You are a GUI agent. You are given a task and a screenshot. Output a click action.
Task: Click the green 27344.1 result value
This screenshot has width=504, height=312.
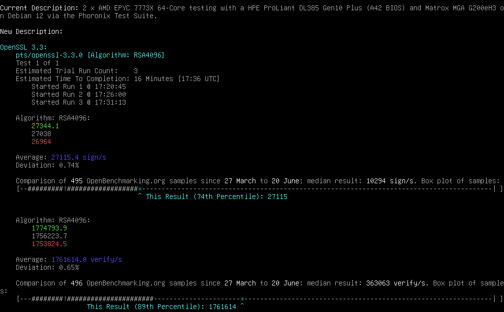(45, 126)
